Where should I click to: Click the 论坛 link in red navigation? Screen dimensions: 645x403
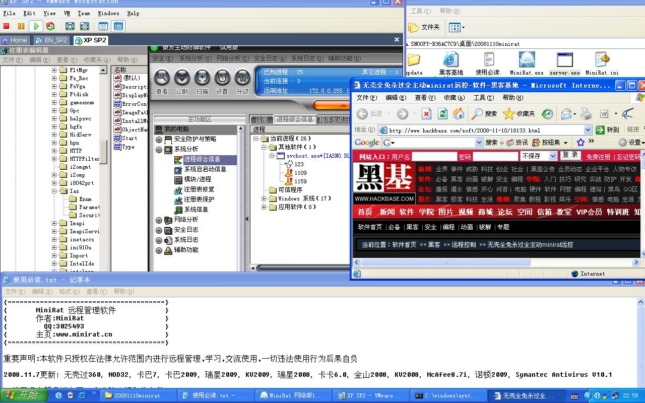[x=505, y=212]
